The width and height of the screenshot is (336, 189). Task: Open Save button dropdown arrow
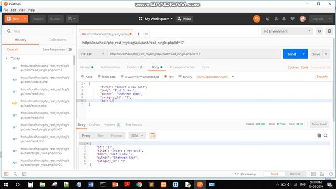point(326,54)
